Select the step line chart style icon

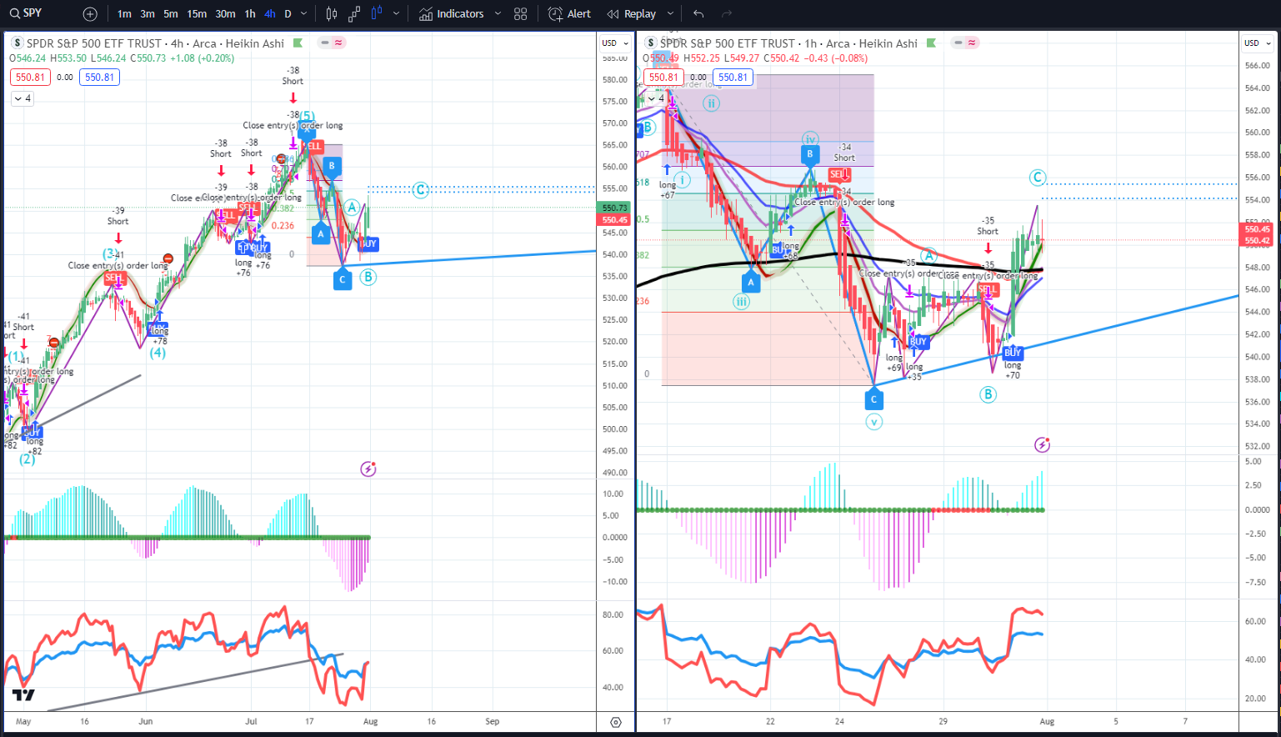(354, 14)
